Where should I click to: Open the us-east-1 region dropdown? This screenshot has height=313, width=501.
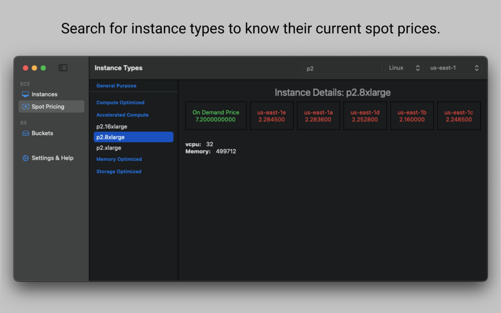point(454,68)
